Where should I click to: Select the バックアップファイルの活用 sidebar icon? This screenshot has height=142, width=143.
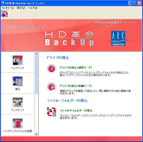coord(18,123)
